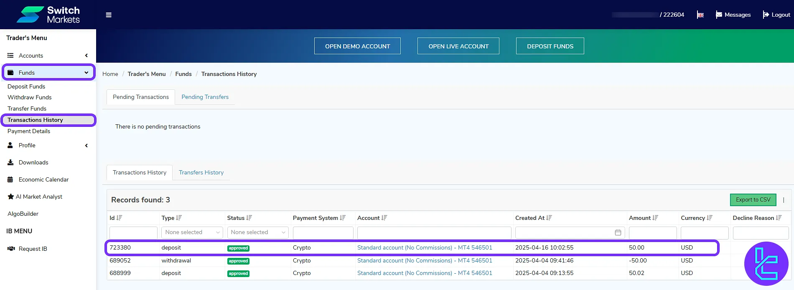794x290 pixels.
Task: Expand the Profile menu chevron
Action: (87, 146)
